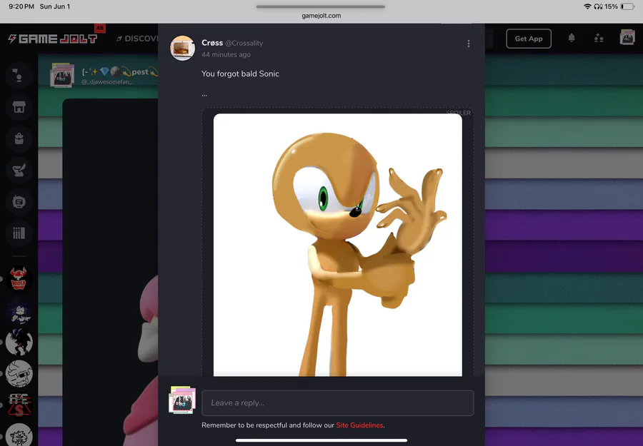The height and width of the screenshot is (446, 643).
Task: Click the Get App button
Action: click(529, 39)
